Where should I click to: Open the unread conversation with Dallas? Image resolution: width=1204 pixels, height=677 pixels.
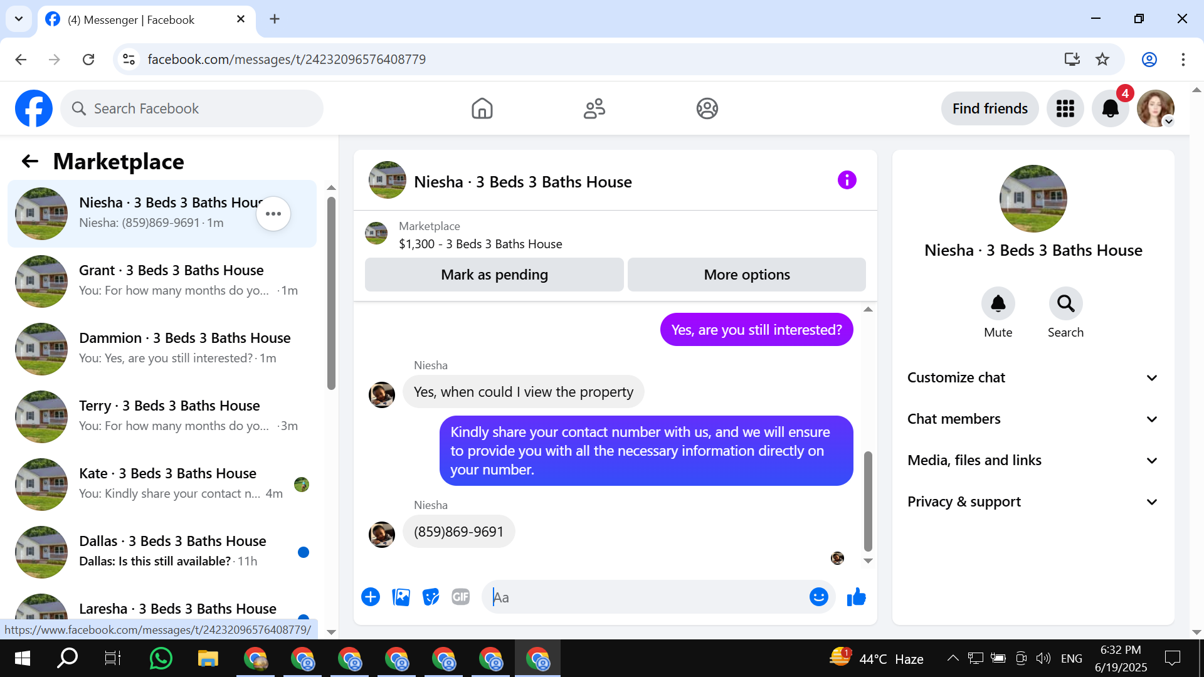[x=162, y=552]
